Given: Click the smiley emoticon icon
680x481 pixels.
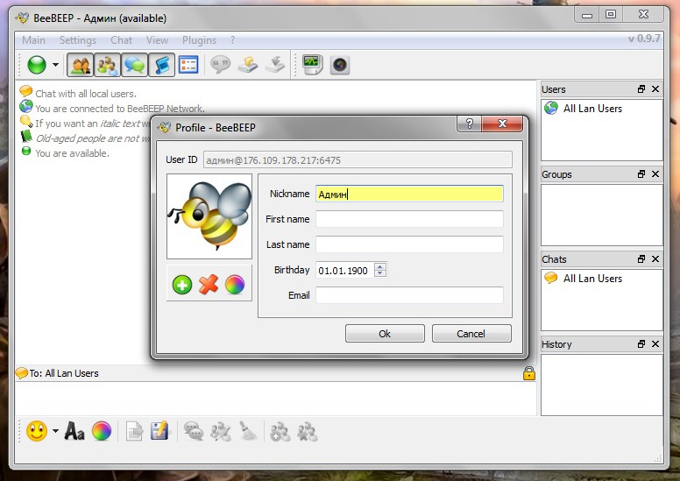Looking at the screenshot, I should 37,431.
